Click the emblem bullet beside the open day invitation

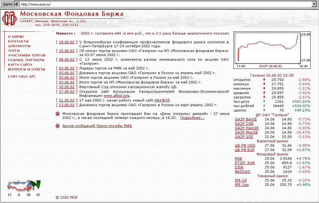click(x=57, y=114)
